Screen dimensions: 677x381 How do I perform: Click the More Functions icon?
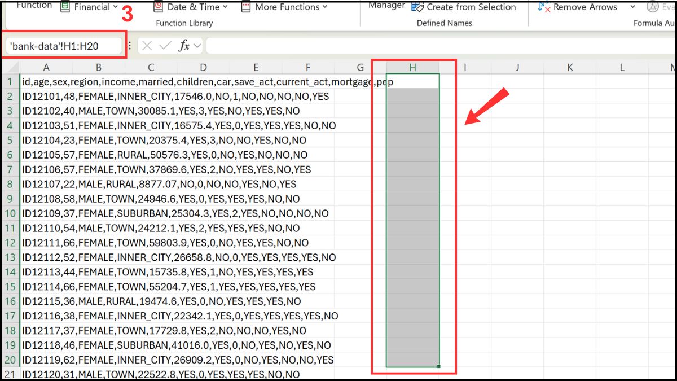point(245,7)
